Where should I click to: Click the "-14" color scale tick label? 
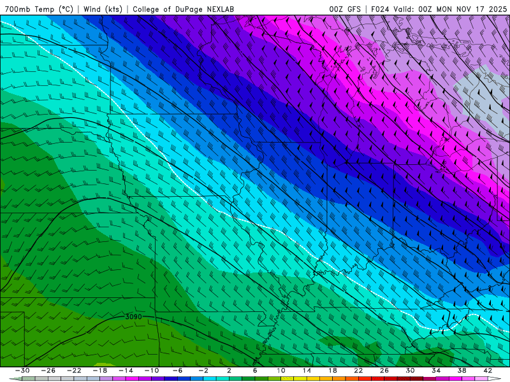tap(126, 371)
